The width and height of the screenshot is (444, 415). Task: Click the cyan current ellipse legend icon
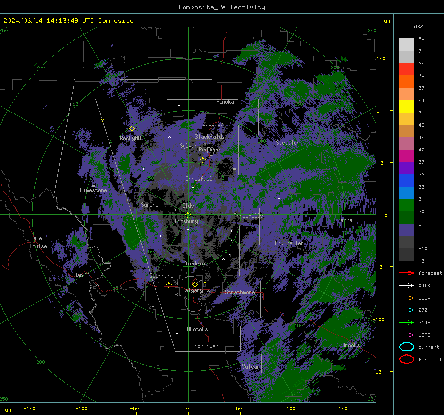click(x=407, y=347)
